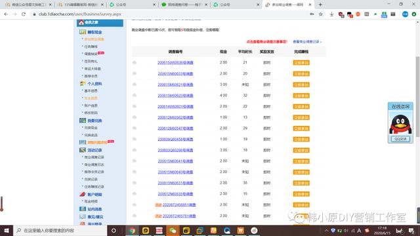Viewport: 420px width, 236px height.
Task: Open the 我要兑换 sidebar section icon
Action: pos(83,121)
